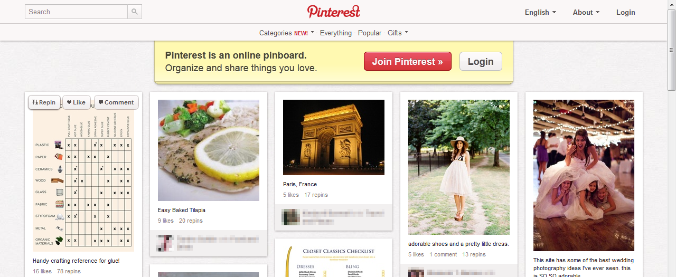Click the Pinterest logo
The image size is (676, 277).
click(334, 12)
